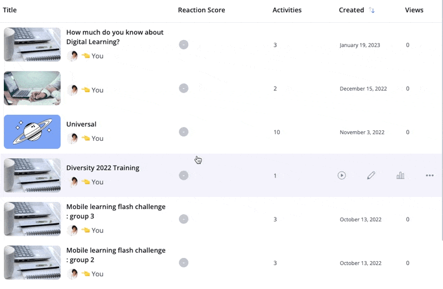
Task: Open the Universal planet thumbnail
Action: click(32, 131)
